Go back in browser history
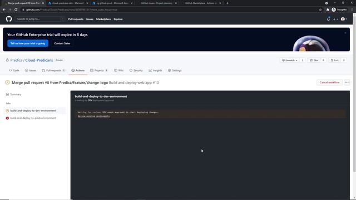 point(4,10)
